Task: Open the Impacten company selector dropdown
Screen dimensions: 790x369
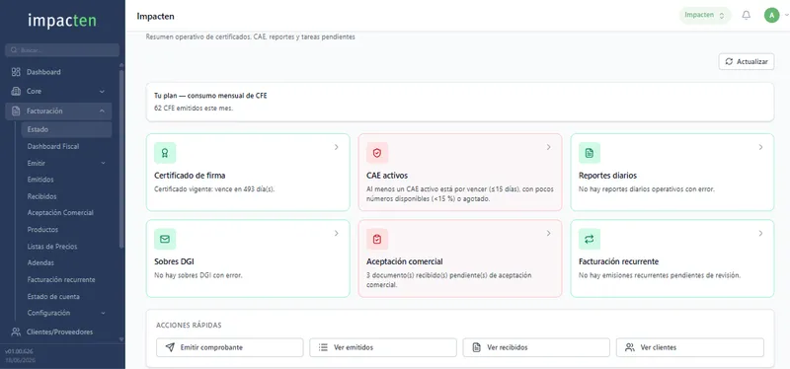Action: (x=705, y=15)
